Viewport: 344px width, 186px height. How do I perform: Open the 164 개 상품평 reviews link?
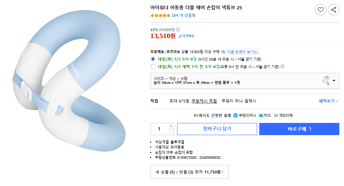point(183,15)
